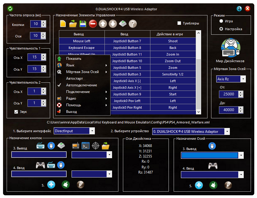Viewport: 257px width, 198px height.
Task: Select the Настройка mode radio button
Action: coord(221,29)
